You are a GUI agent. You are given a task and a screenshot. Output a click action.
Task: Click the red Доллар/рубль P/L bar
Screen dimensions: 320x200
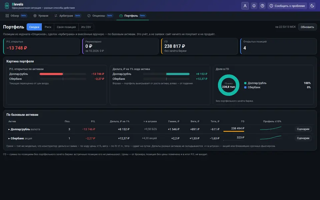[51, 74]
